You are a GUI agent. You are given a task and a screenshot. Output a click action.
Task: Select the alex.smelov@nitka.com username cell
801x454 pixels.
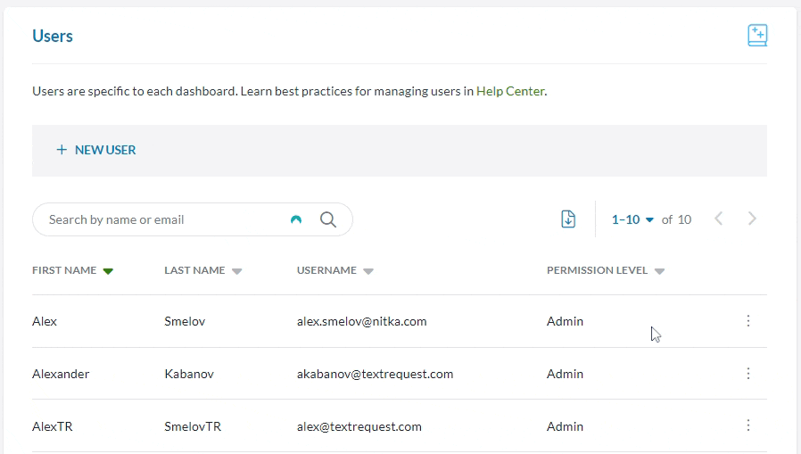point(361,321)
